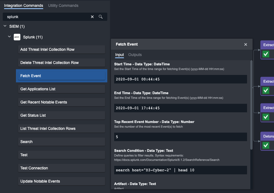Image resolution: width=274 pixels, height=193 pixels.
Task: Pick the Update Notable Events command
Action: click(61, 181)
